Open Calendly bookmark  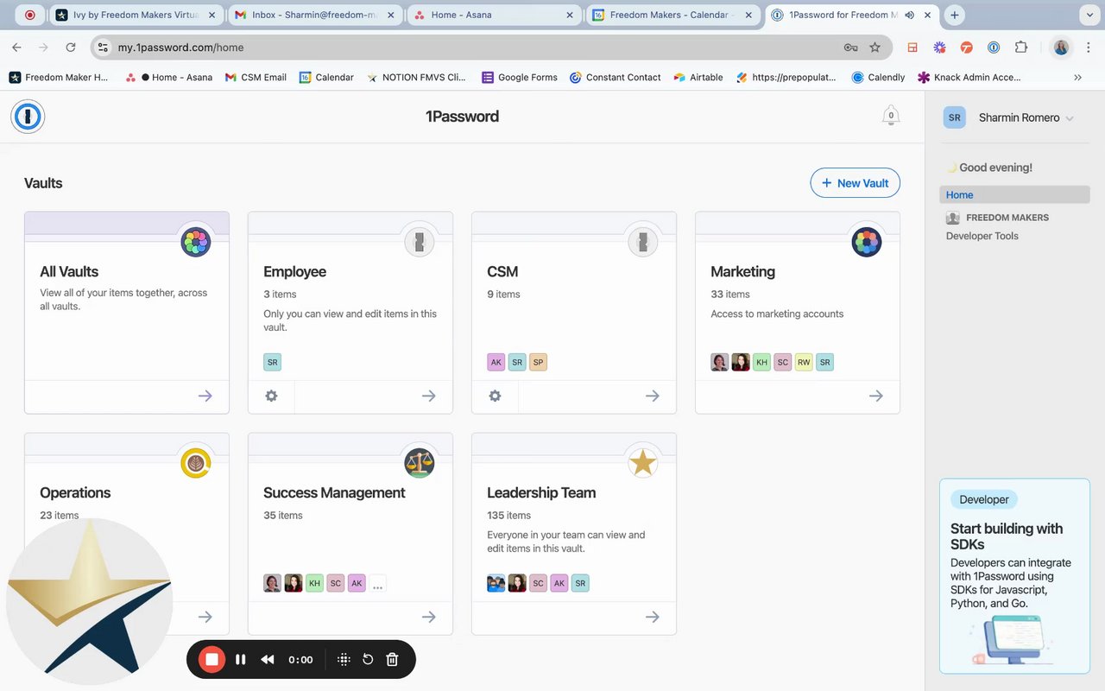tap(878, 77)
